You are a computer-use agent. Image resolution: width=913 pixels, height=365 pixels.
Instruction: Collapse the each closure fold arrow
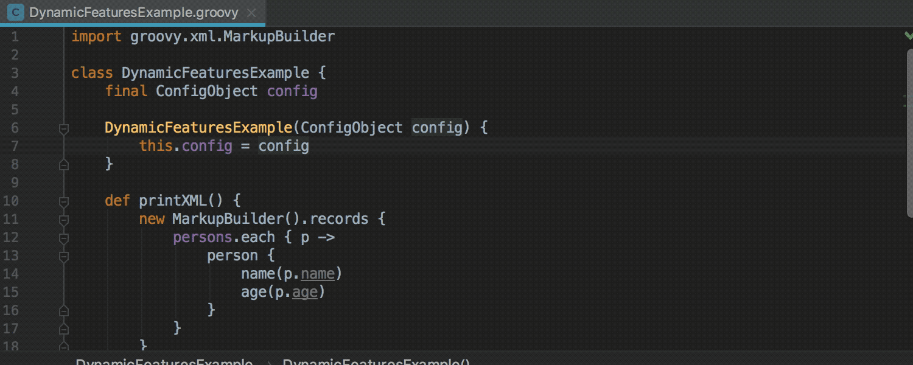point(63,238)
